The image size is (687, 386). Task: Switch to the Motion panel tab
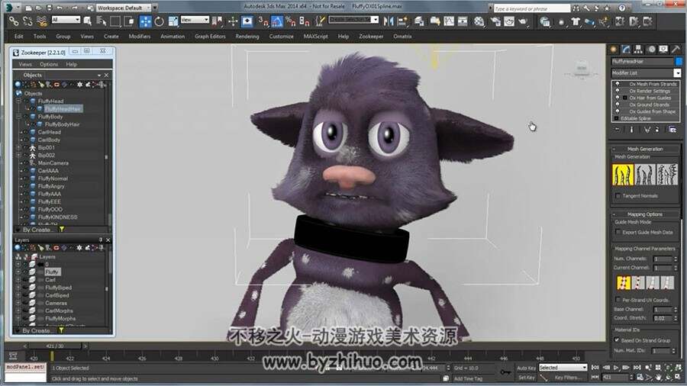651,49
